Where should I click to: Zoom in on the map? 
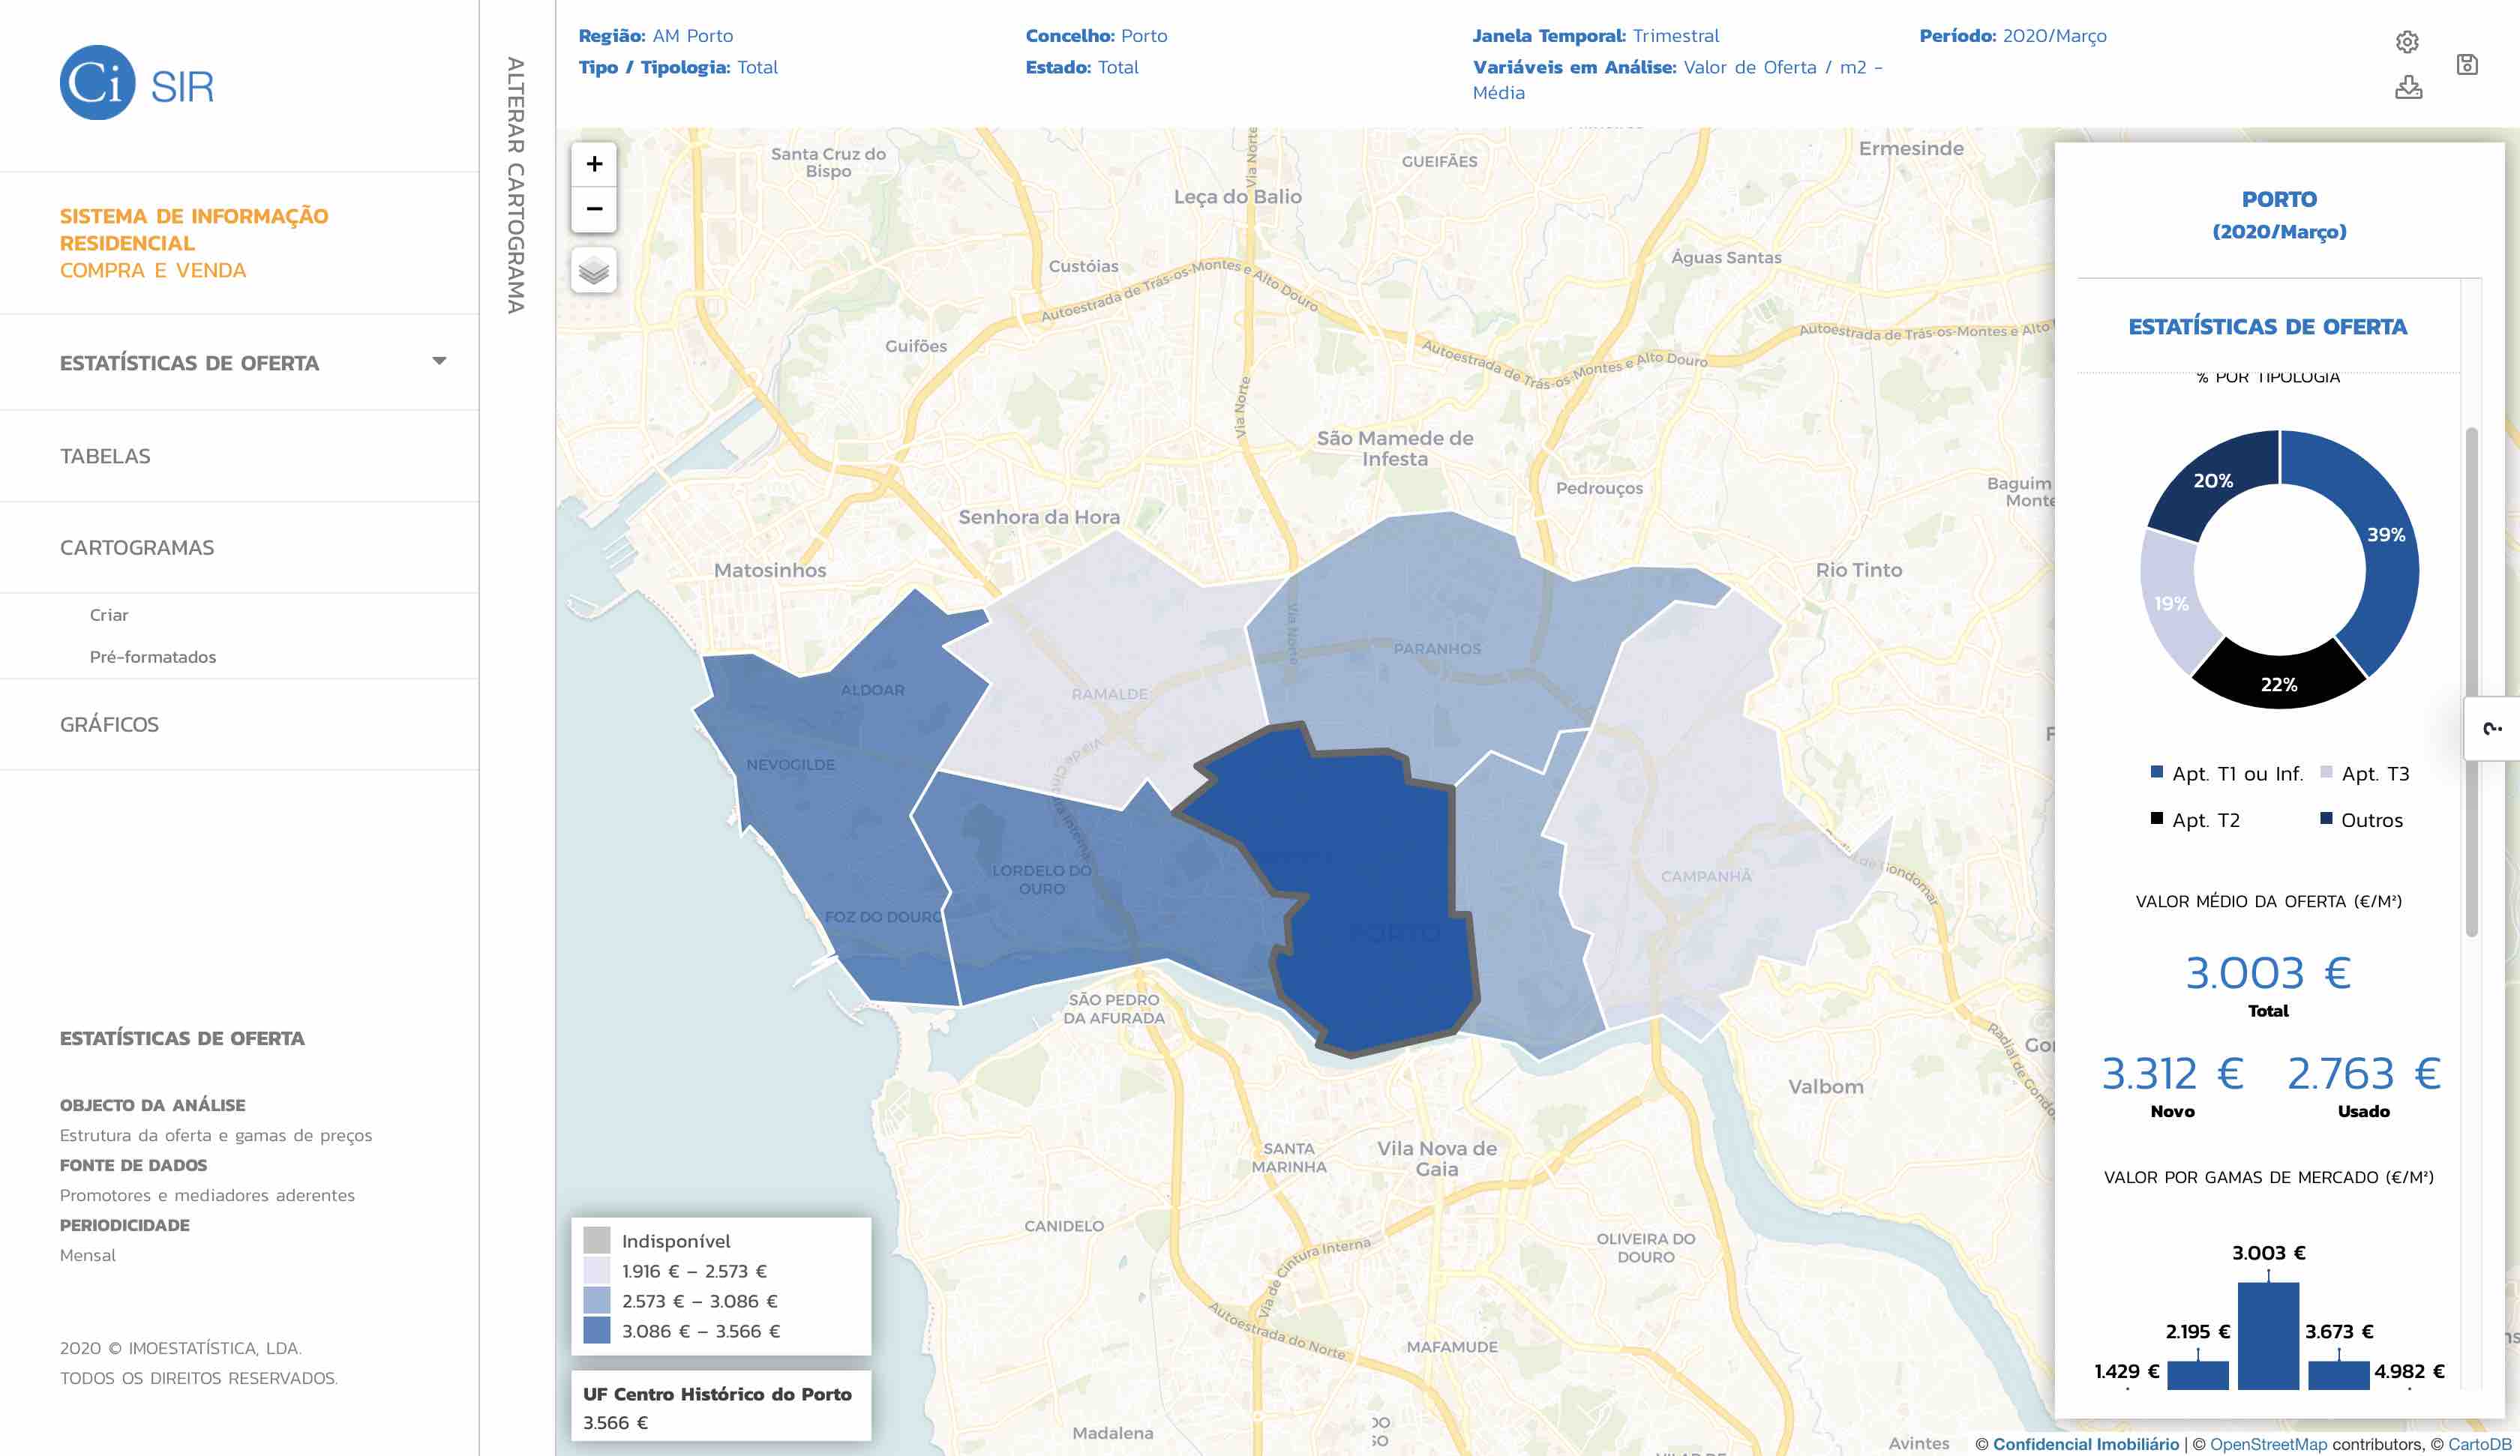(594, 165)
